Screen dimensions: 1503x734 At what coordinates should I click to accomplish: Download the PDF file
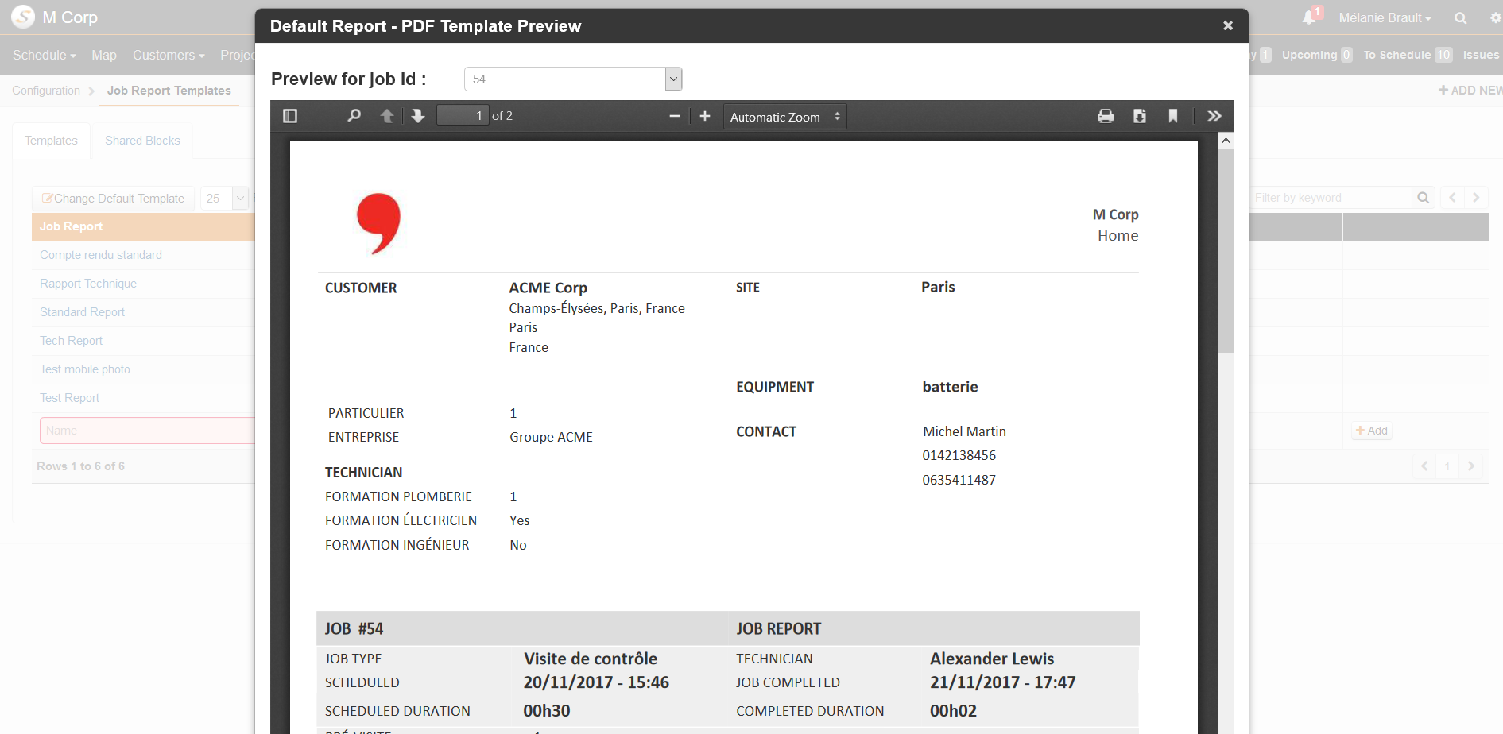tap(1140, 116)
